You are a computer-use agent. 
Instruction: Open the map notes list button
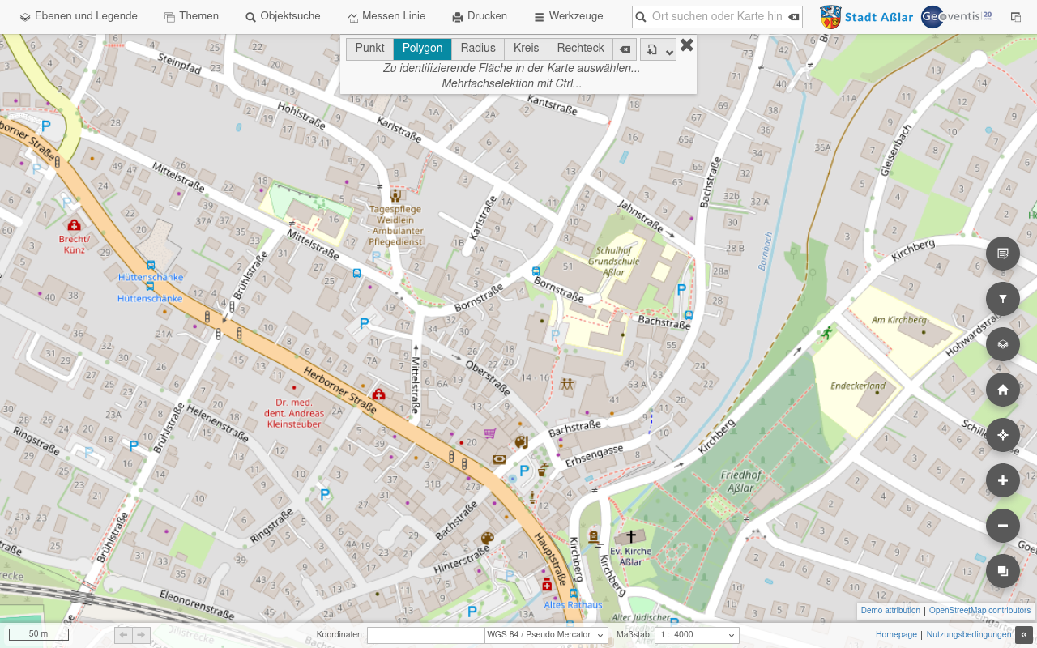[x=1003, y=254]
